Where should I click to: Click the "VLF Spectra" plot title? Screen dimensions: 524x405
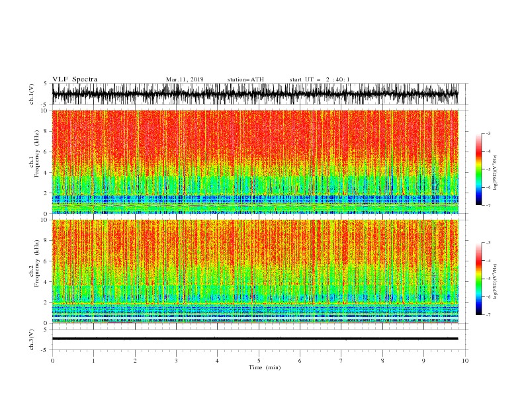[x=75, y=79]
